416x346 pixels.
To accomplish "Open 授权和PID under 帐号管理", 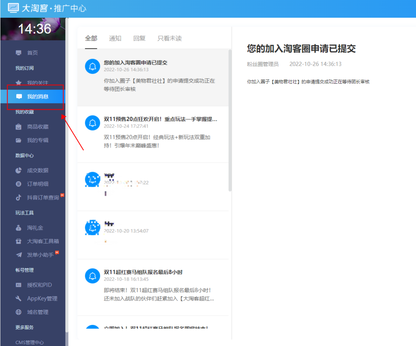I will click(x=39, y=285).
